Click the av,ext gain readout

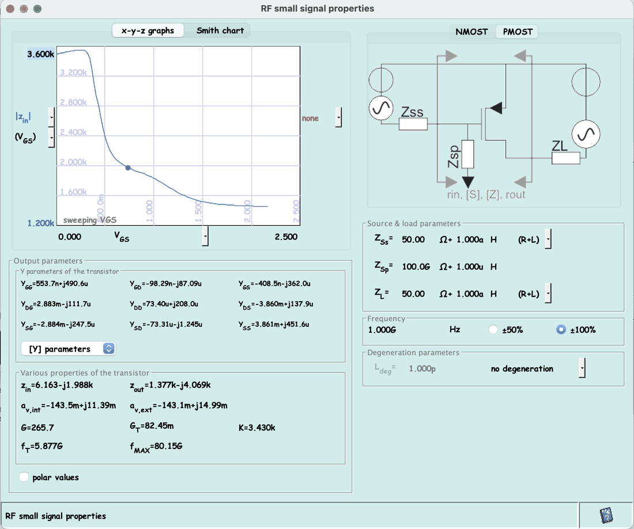[x=179, y=406]
